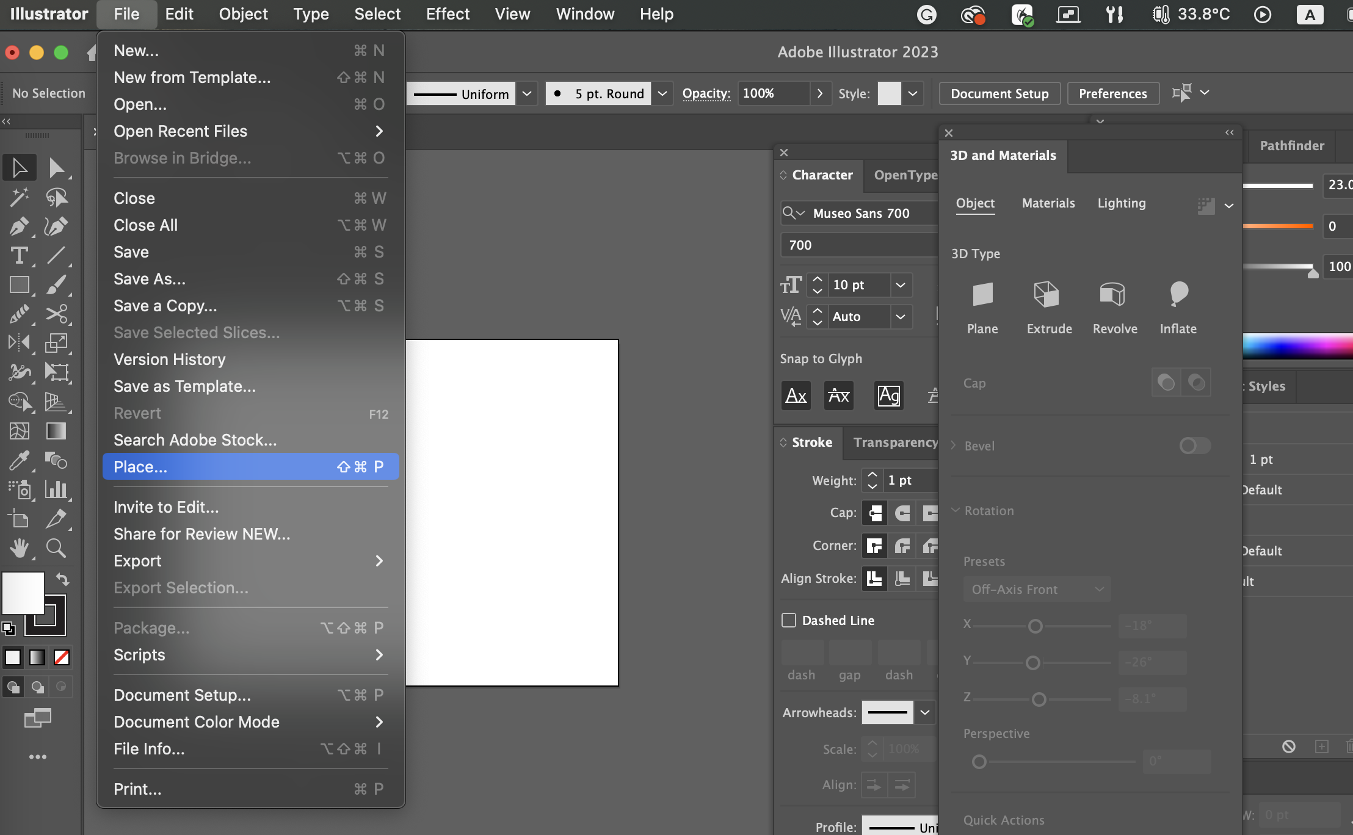Click the white fill color swatch
Image resolution: width=1353 pixels, height=835 pixels.
[x=23, y=593]
